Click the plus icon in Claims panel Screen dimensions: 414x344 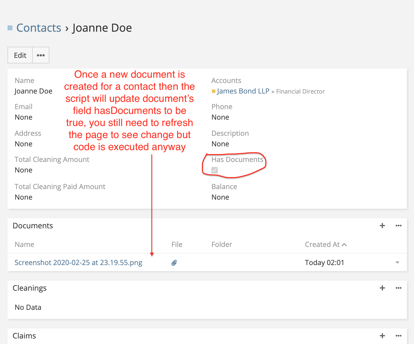tap(382, 336)
